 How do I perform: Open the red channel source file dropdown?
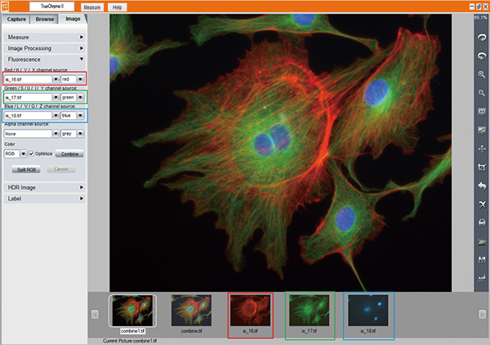(56, 80)
